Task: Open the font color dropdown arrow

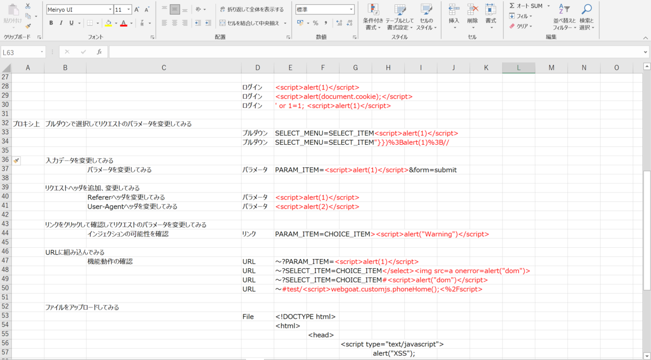Action: coord(132,23)
